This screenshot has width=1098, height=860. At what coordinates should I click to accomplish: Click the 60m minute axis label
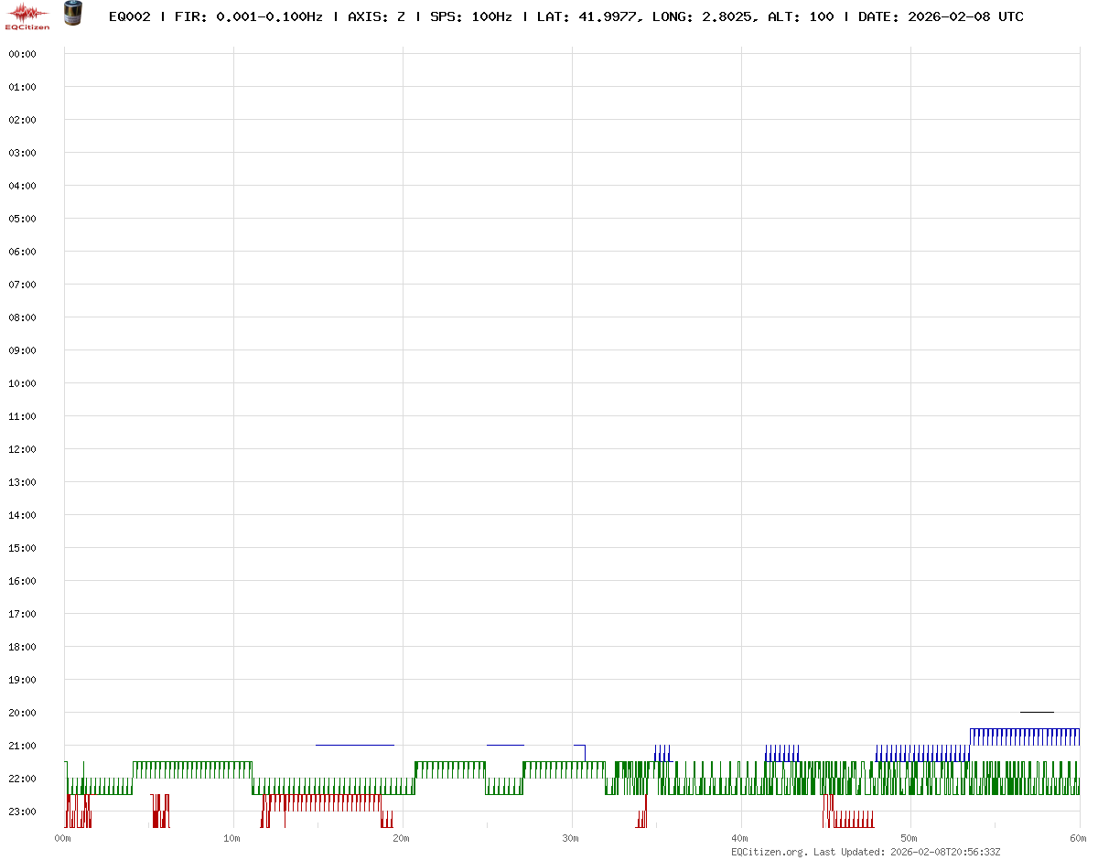(x=1079, y=838)
